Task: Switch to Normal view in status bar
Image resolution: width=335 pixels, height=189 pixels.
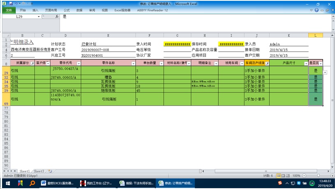Action: [x=278, y=175]
